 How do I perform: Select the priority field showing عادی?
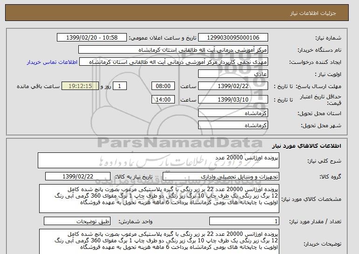tap(233, 74)
